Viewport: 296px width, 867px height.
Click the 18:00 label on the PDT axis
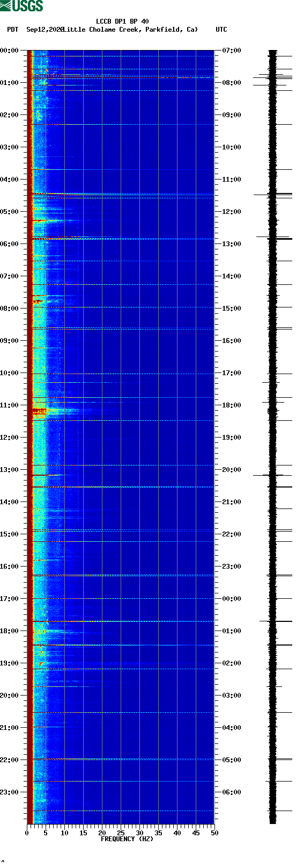(10, 631)
